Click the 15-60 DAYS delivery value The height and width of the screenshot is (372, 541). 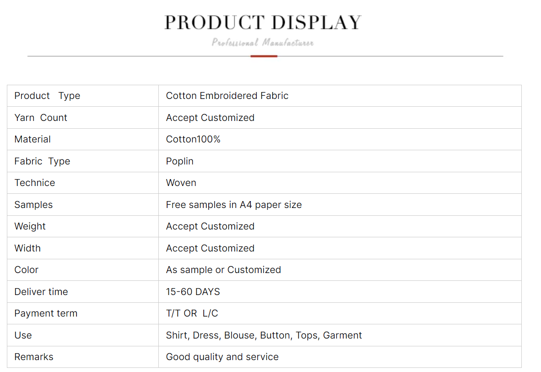tap(193, 292)
